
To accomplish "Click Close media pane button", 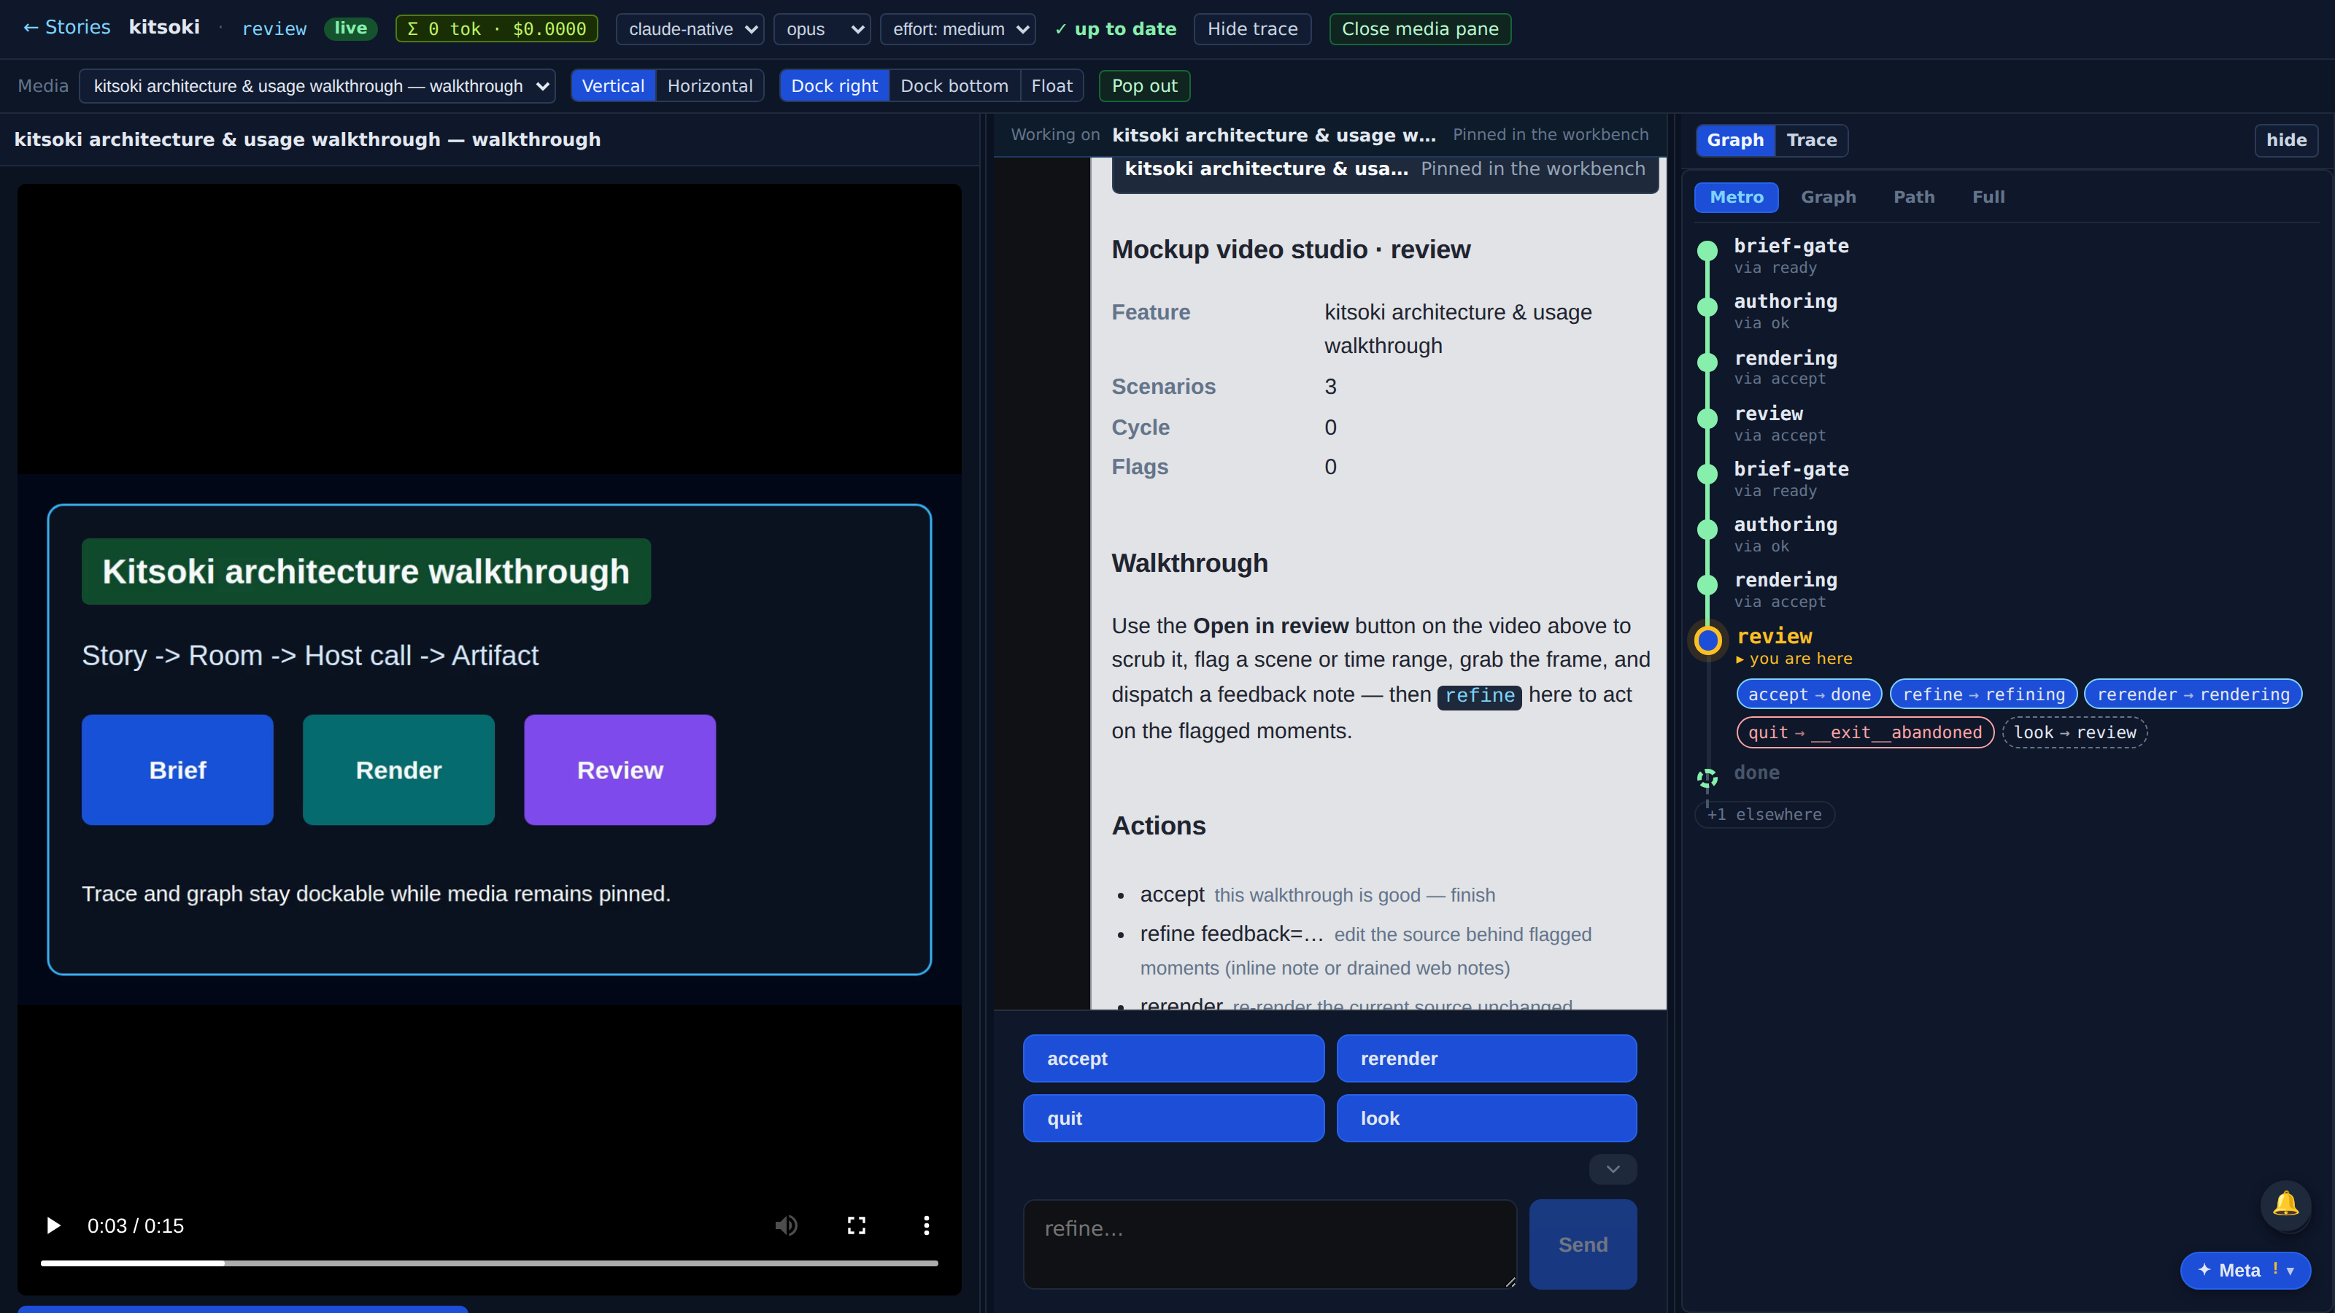I will coord(1419,29).
